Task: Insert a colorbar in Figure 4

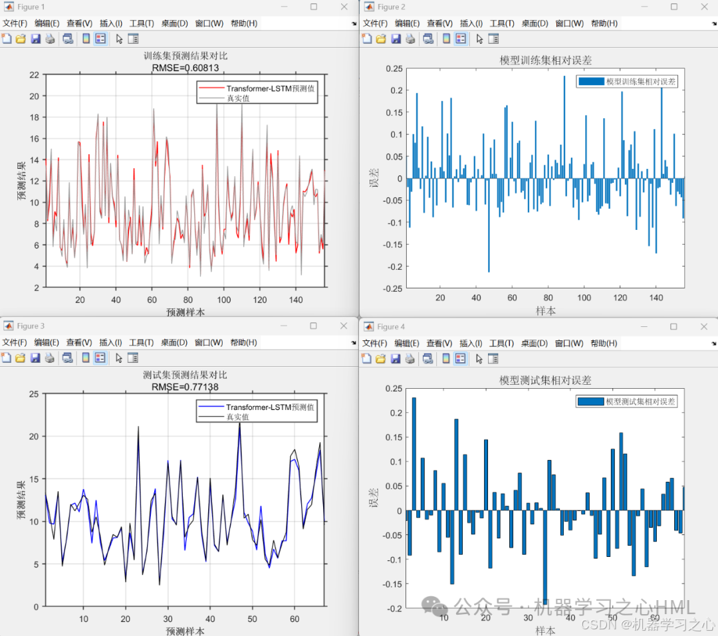Action: click(x=445, y=358)
